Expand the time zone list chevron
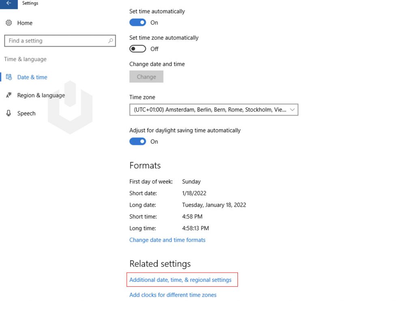Screen dimensions: 415x309 click(293, 109)
